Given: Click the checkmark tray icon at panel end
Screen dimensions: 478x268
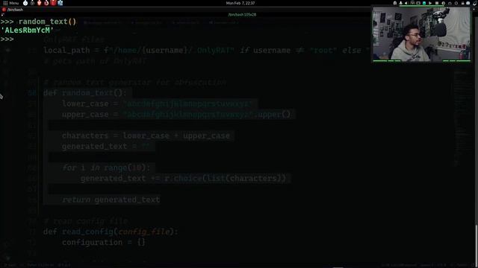Looking at the screenshot, I should (x=475, y=3).
